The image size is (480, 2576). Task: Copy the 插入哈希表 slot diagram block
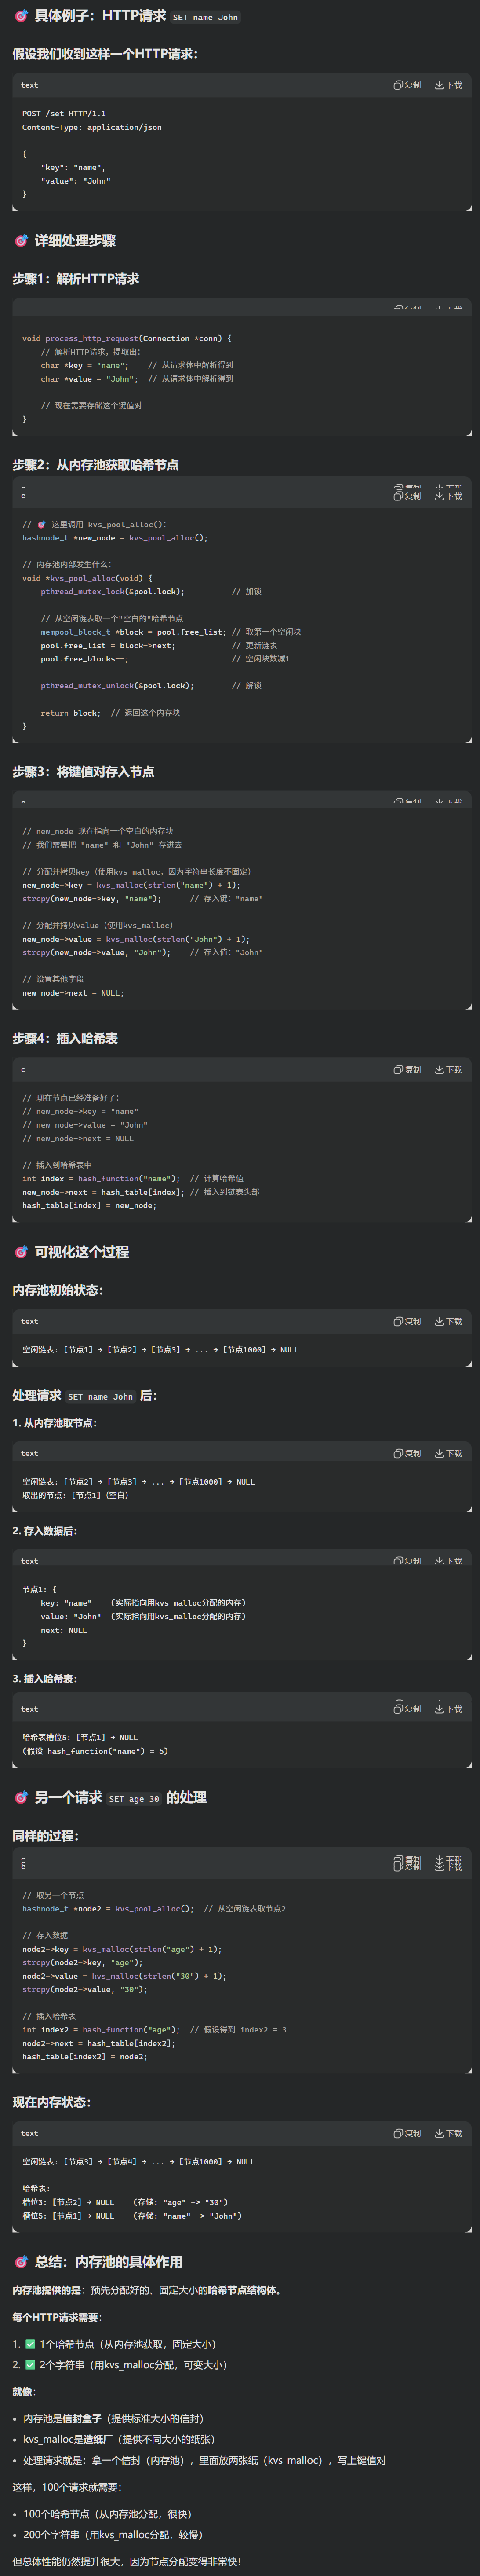pos(409,1708)
